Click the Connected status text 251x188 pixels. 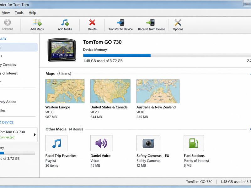[x=7, y=137]
